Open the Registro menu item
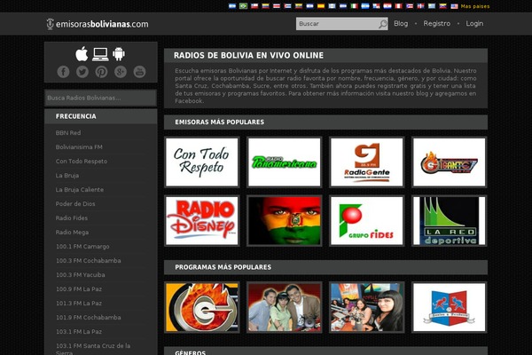This screenshot has height=355, width=532. pyautogui.click(x=436, y=23)
